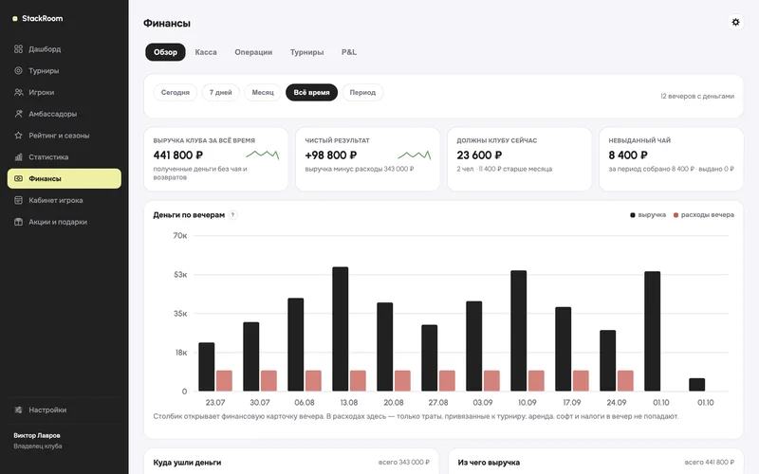This screenshot has height=474, width=759.
Task: Click the 'Из чего выручка' heading
Action: coord(489,463)
